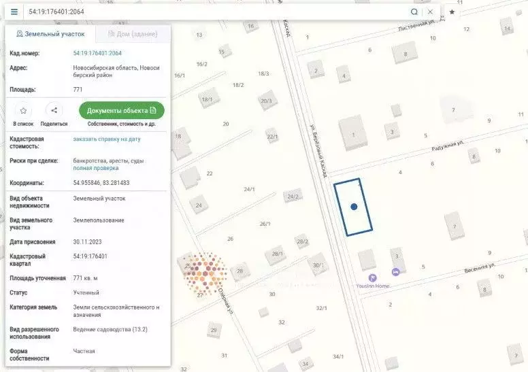The image size is (528, 372).
Task: Click Весенняя ул. street label
Action: 480,268
